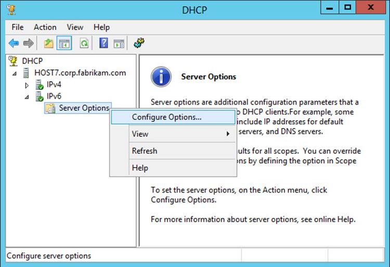Click the IPv6 server icon
The height and width of the screenshot is (267, 390).
pyautogui.click(x=39, y=96)
